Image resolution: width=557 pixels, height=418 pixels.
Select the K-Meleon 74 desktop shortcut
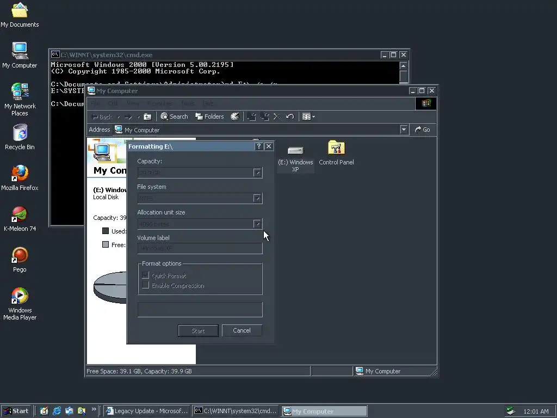click(20, 219)
